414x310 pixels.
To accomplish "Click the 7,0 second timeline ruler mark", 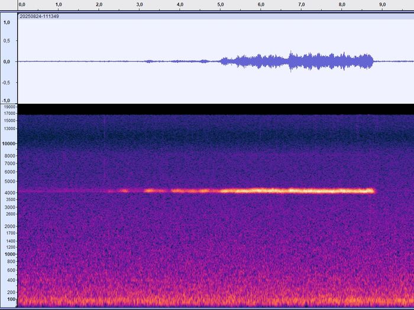I will [x=302, y=5].
